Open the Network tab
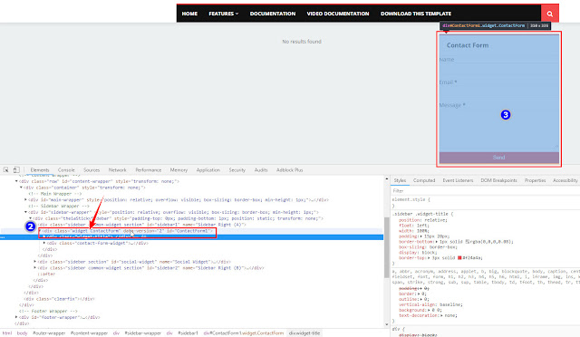The height and width of the screenshot is (337, 580). click(117, 170)
